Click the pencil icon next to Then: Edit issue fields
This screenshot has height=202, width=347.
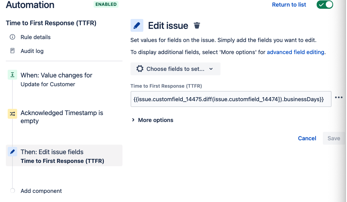pos(12,152)
